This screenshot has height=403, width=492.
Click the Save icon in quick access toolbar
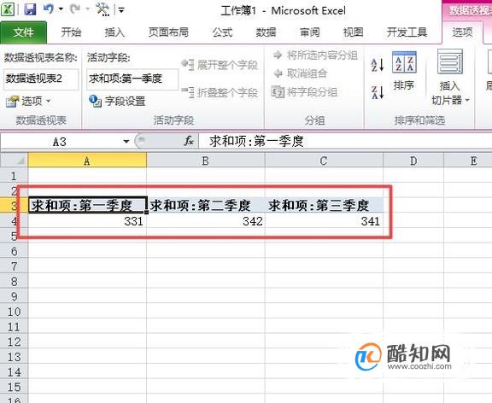click(x=30, y=9)
